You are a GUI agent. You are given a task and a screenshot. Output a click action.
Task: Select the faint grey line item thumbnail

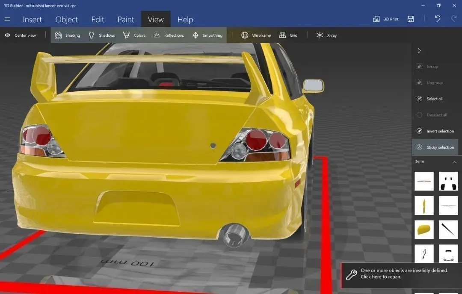pyautogui.click(x=448, y=206)
